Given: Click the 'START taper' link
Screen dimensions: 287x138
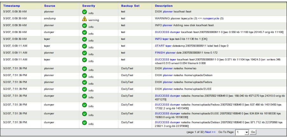Looking at the screenshot, I should coord(163,46).
